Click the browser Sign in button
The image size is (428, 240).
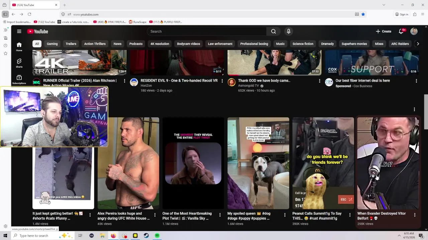(402, 14)
